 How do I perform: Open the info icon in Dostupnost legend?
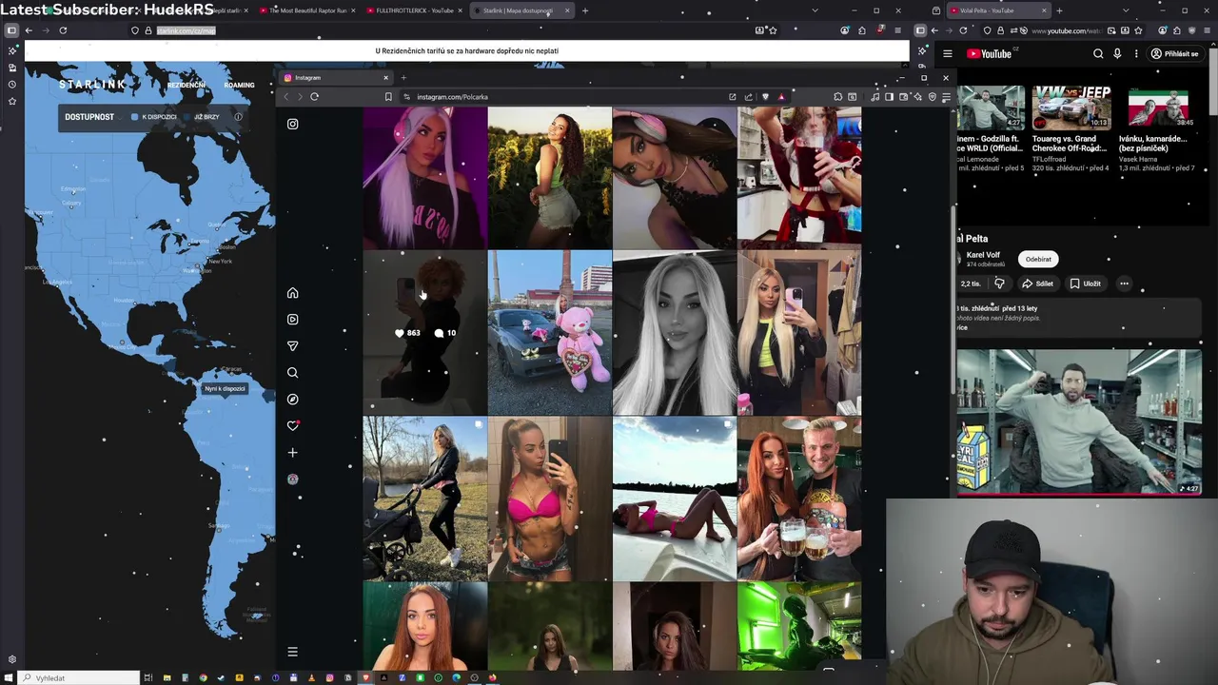coord(238,117)
